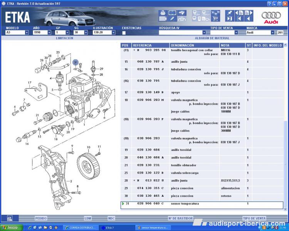Screen dimensions: 289x231
Task: Open the Tipo de Venta dropdown arrow
Action: [236, 33]
